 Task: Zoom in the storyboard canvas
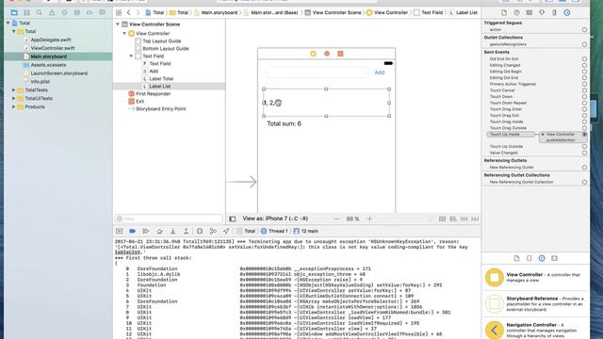click(x=369, y=219)
